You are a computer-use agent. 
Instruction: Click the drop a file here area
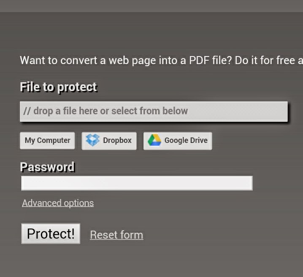tap(154, 112)
